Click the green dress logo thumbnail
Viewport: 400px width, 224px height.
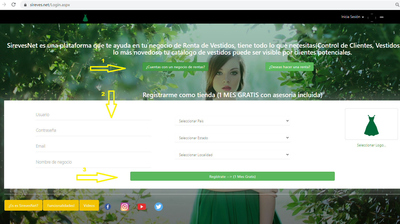coord(371,125)
